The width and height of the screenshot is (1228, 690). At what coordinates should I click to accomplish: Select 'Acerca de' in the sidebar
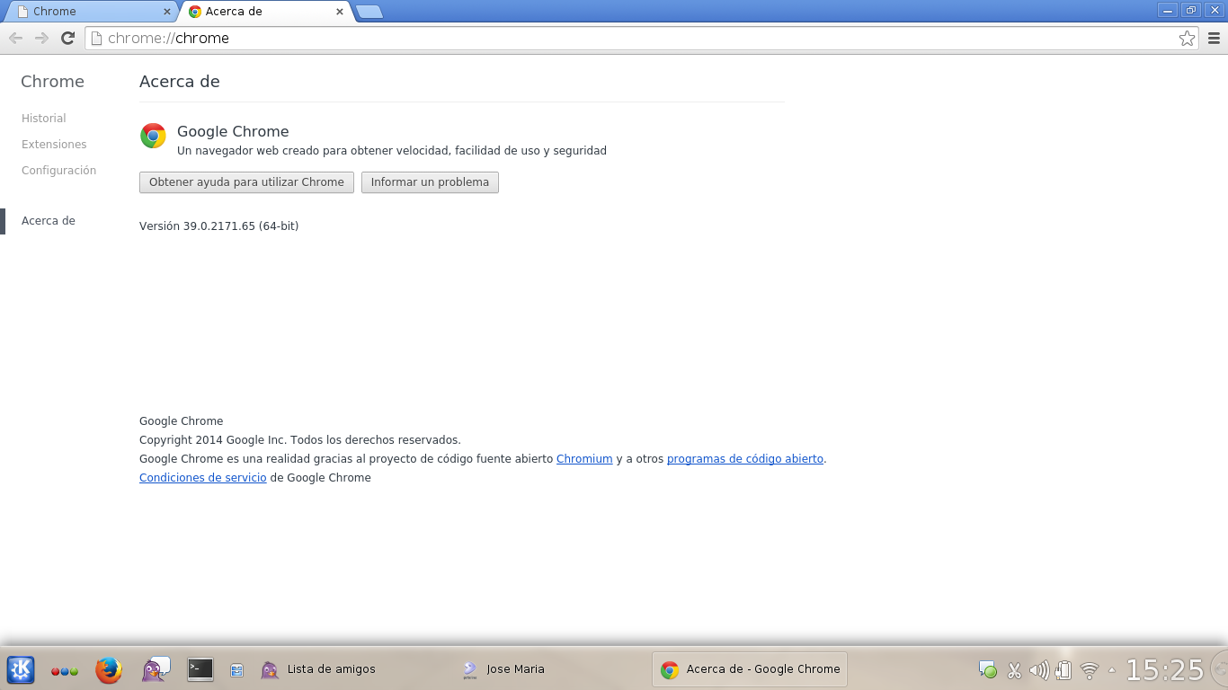(x=49, y=221)
